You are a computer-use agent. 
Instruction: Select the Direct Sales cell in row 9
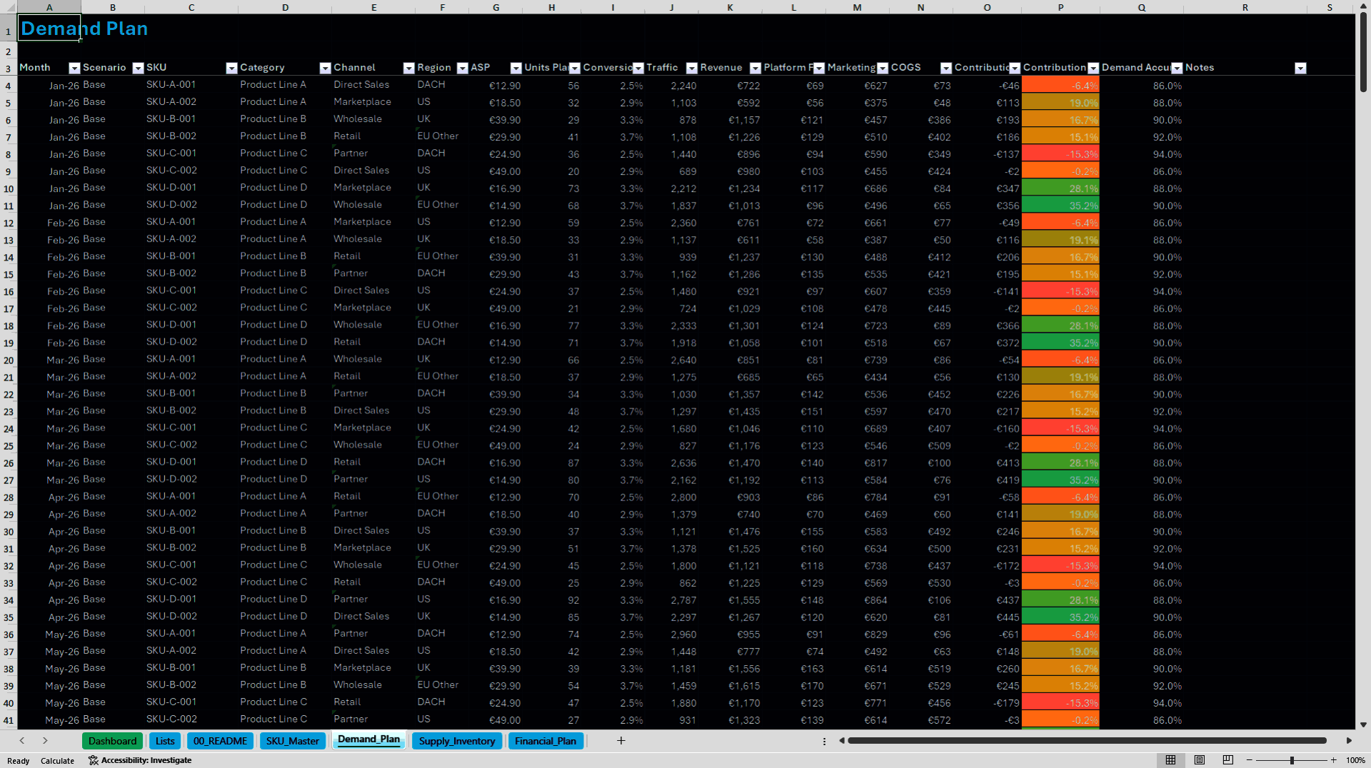coord(373,171)
